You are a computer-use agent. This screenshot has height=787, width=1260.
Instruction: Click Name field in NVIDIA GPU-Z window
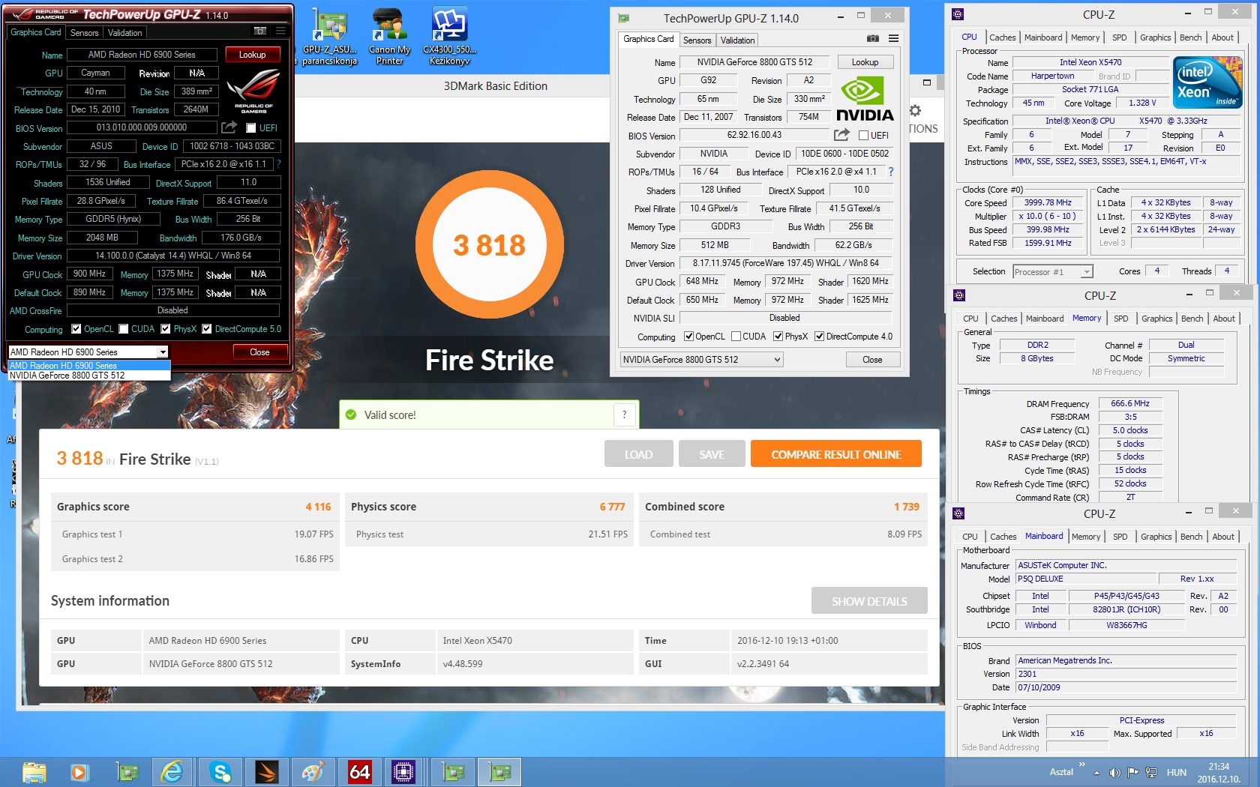754,62
